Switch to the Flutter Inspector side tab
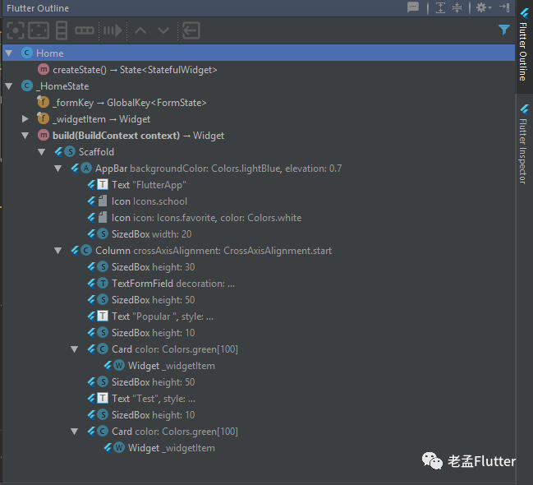The width and height of the screenshot is (533, 485). (x=524, y=145)
